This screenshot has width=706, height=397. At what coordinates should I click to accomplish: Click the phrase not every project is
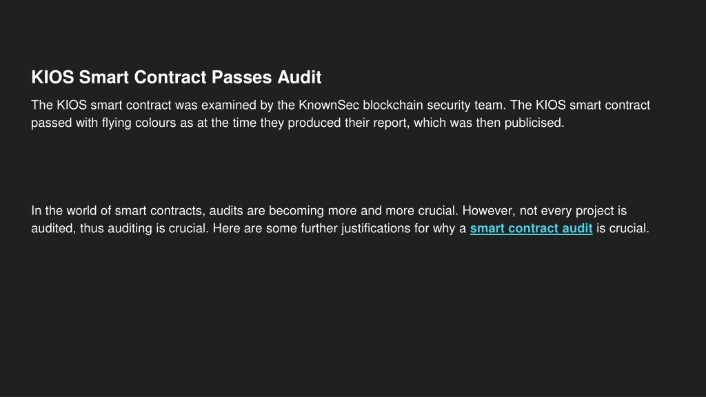tap(573, 211)
